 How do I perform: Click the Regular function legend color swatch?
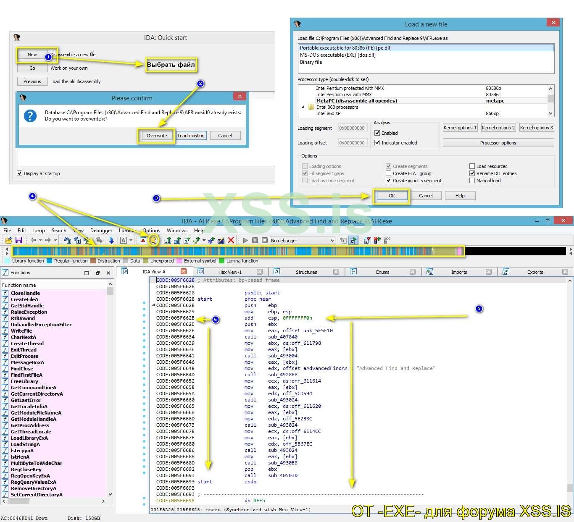click(x=49, y=261)
